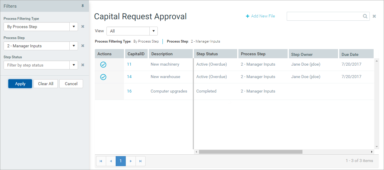Go to the last page of results
This screenshot has width=384, height=170.
141,161
